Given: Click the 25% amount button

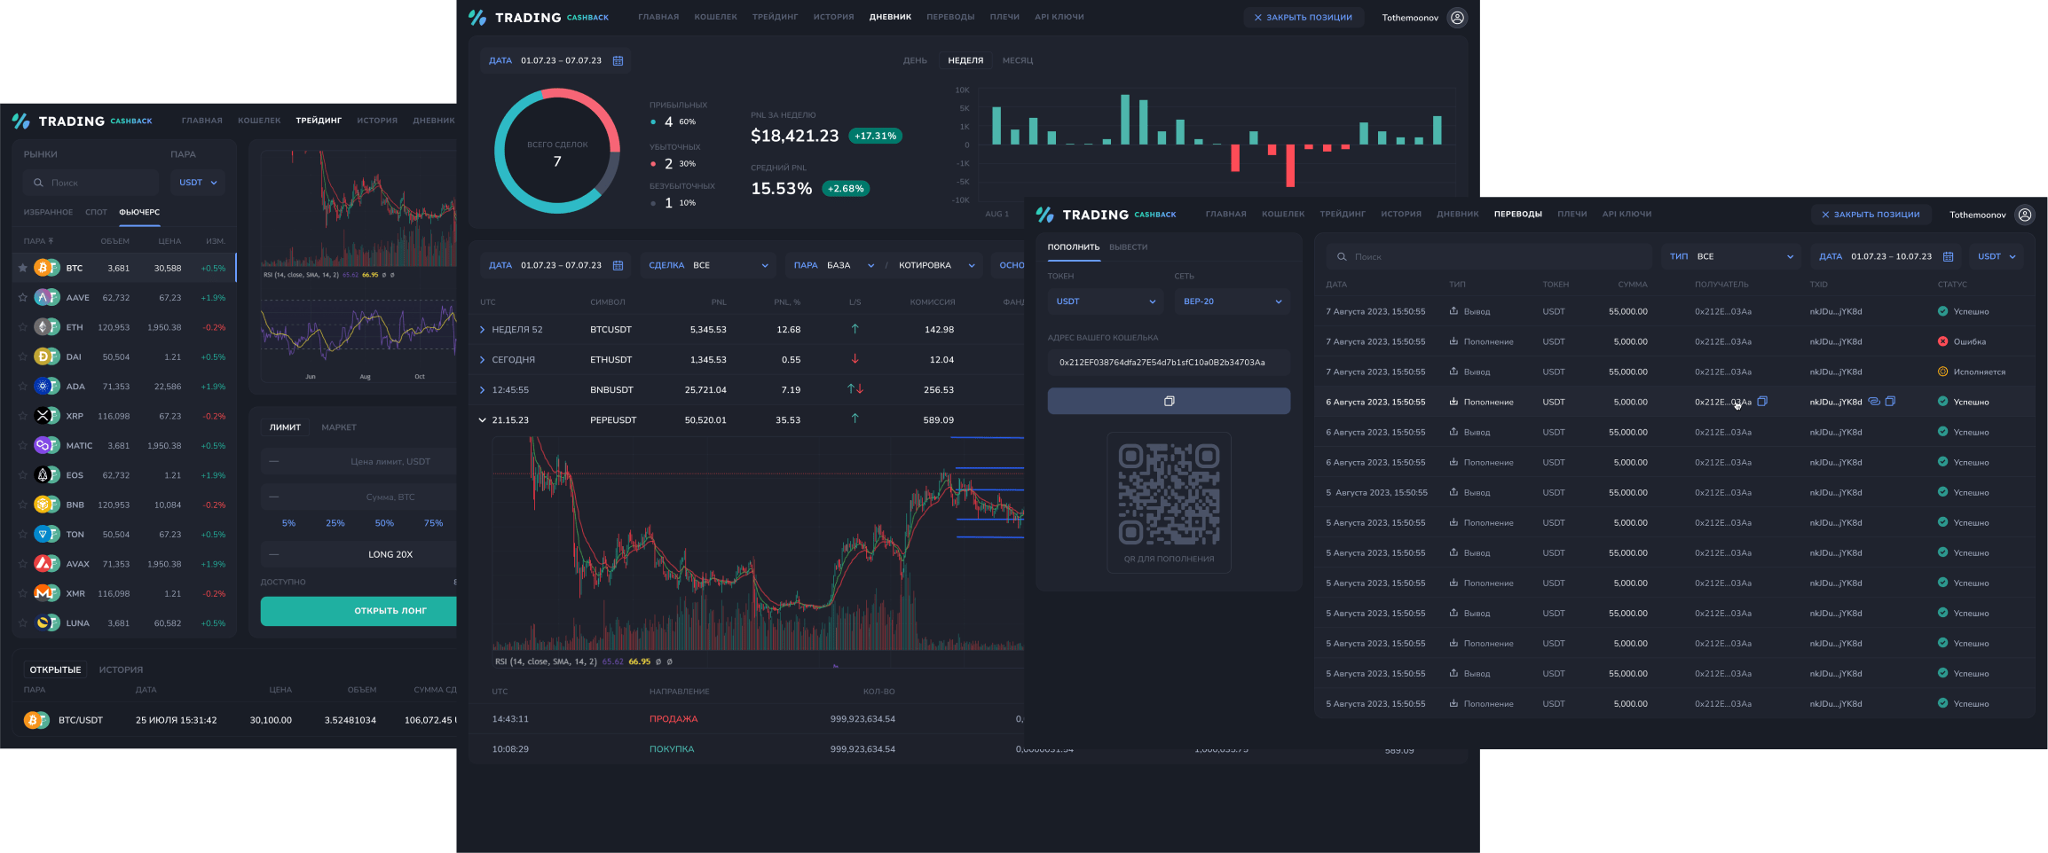Looking at the screenshot, I should 335,523.
